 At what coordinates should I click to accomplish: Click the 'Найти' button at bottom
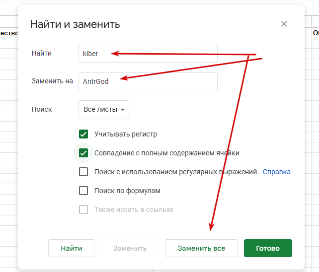click(71, 248)
